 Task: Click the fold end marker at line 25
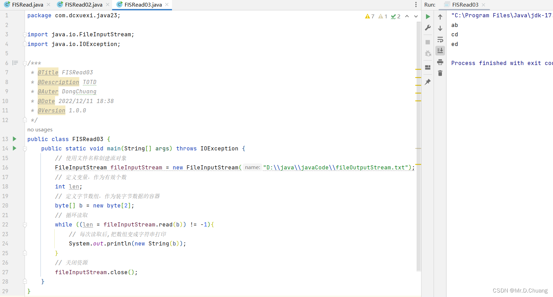pos(25,253)
